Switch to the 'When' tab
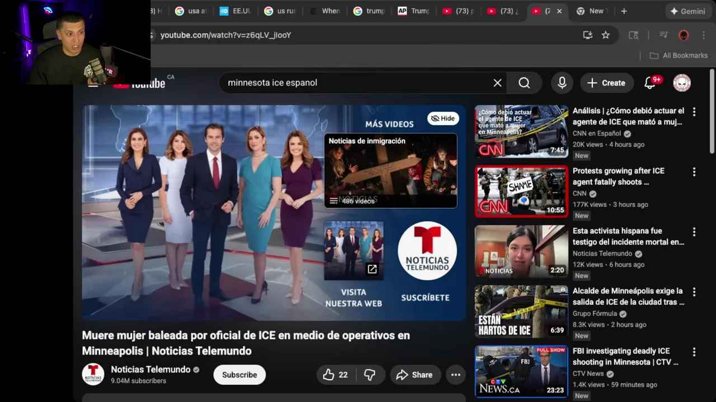 click(x=325, y=11)
